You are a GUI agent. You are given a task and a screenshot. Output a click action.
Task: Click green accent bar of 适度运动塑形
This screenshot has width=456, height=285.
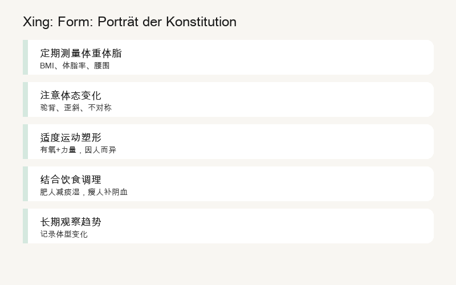pyautogui.click(x=25, y=141)
